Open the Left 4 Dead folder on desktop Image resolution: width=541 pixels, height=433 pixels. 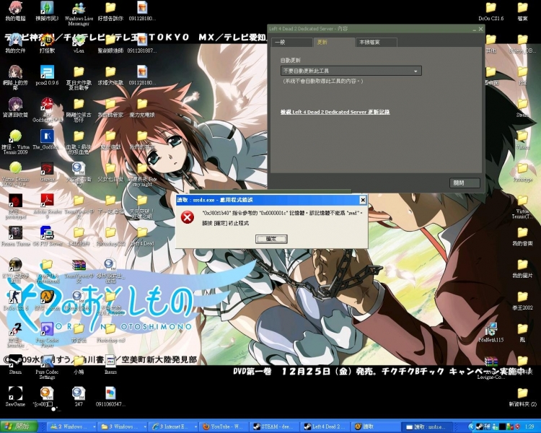(142, 233)
